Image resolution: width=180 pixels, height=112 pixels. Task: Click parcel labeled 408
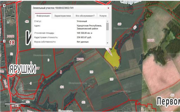[27, 21]
